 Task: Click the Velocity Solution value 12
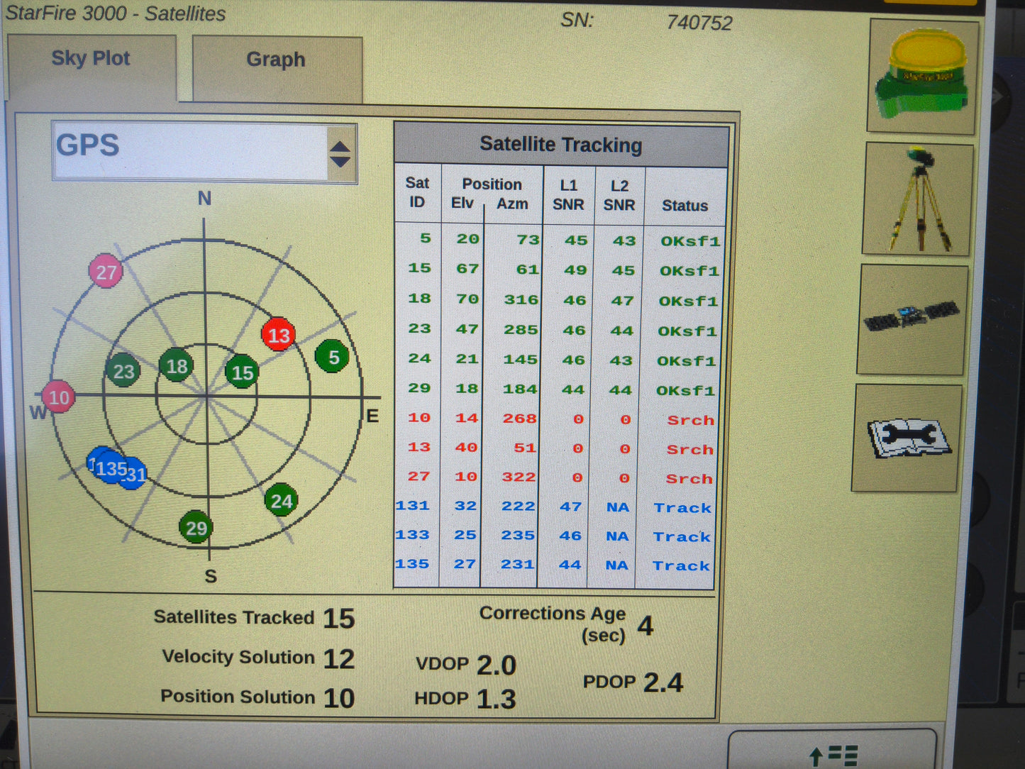(x=339, y=659)
